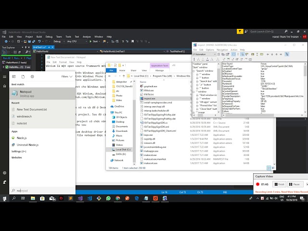Image resolution: width=308 pixels, height=231 pixels.
Task: Select inspect.exe in the file list
Action: click(x=165, y=98)
